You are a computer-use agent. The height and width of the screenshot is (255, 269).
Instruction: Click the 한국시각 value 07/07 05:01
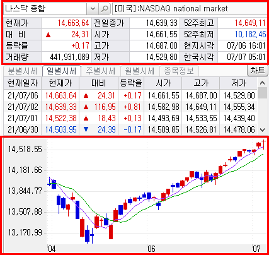pyautogui.click(x=246, y=57)
